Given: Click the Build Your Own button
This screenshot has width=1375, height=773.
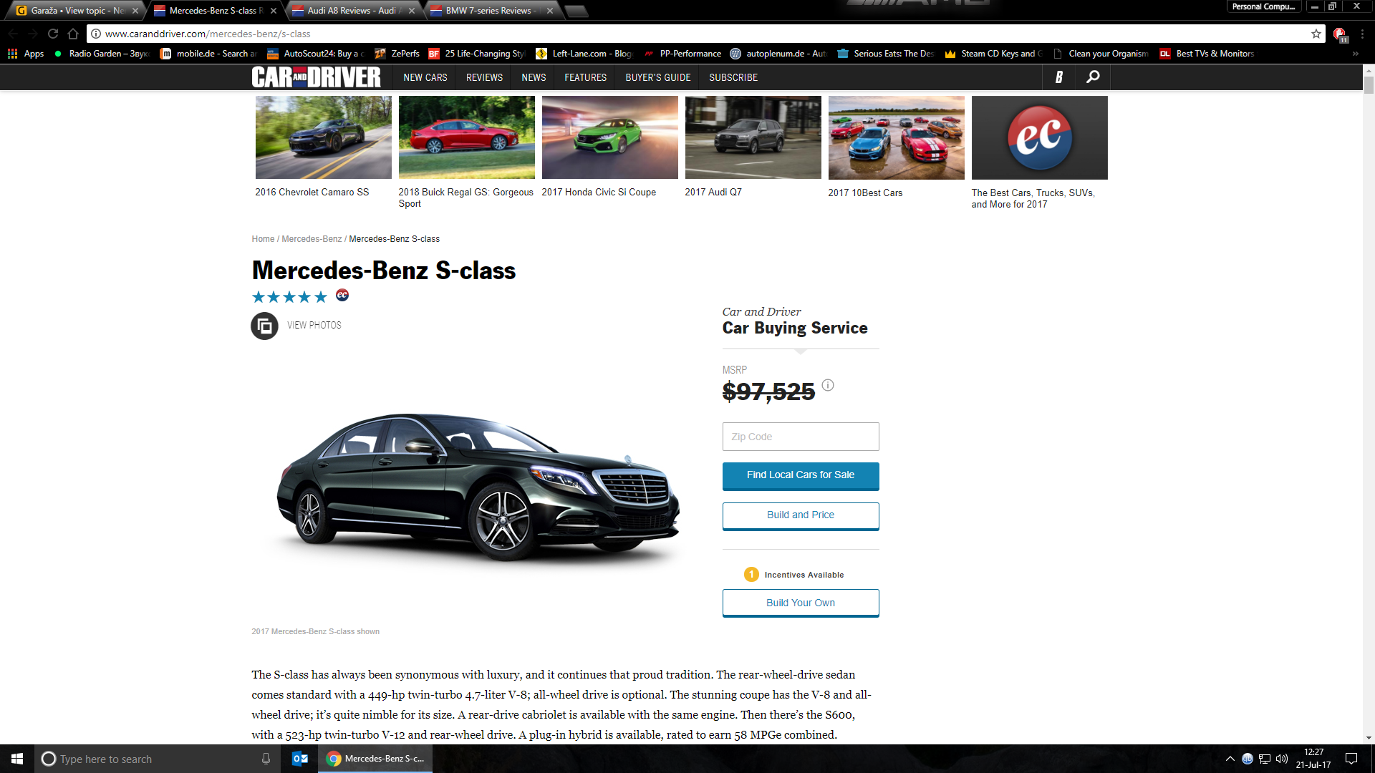Looking at the screenshot, I should coord(800,603).
